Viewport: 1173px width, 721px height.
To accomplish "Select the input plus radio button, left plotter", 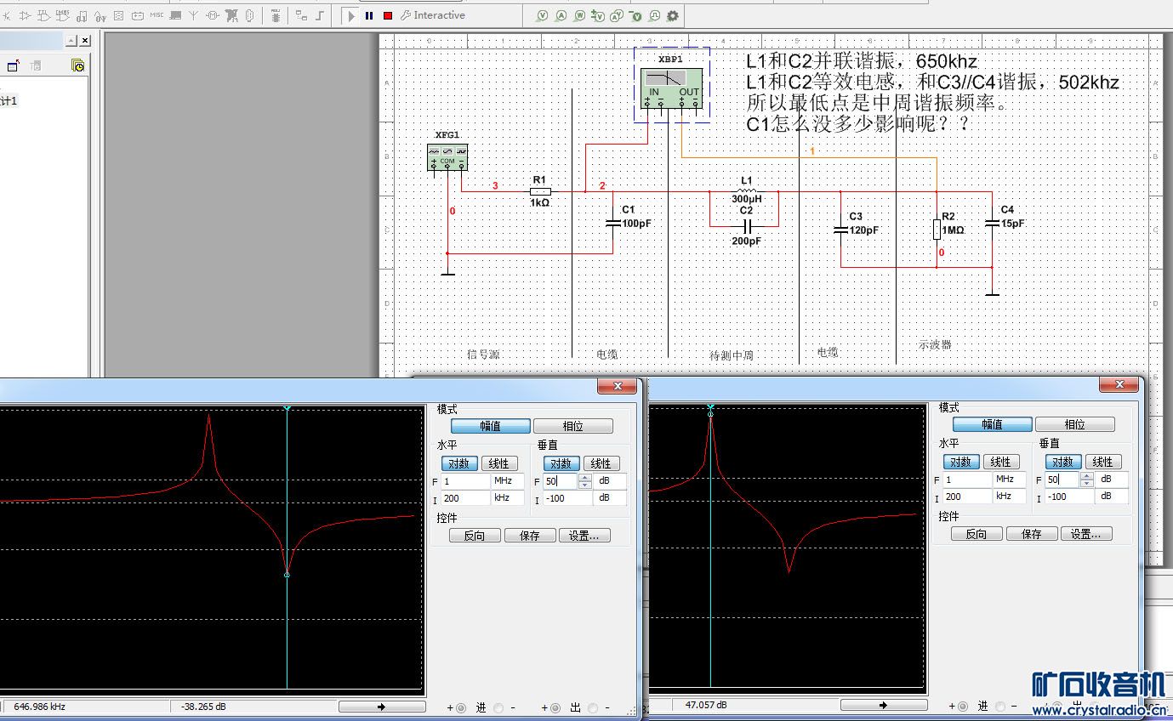I will 461,707.
